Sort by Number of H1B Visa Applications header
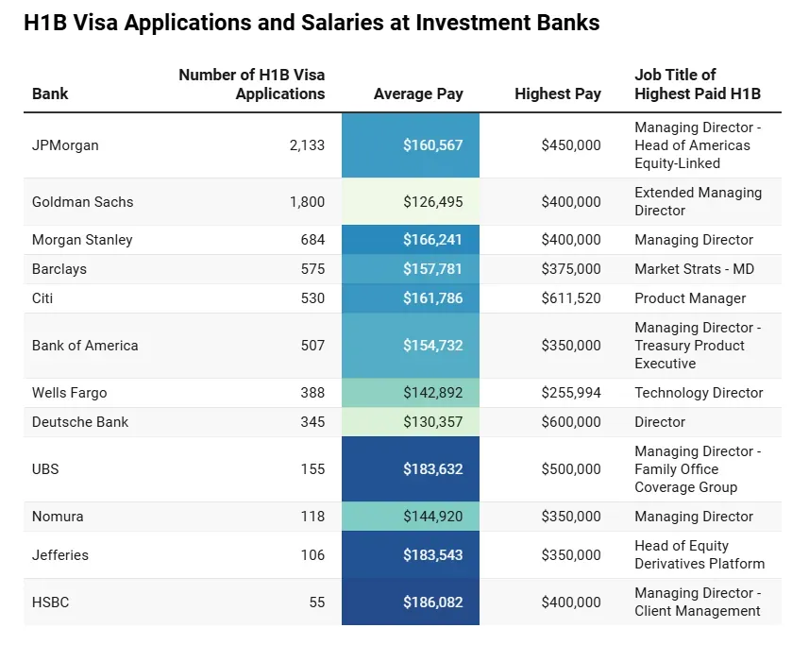Viewport: 809px width, 645px height. pyautogui.click(x=252, y=84)
